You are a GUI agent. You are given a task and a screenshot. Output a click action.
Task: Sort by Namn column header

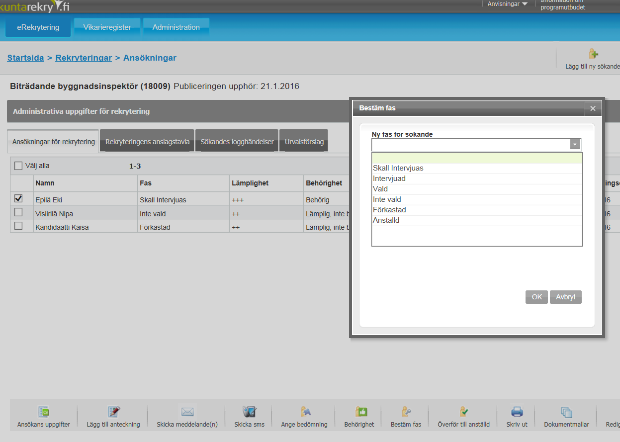pos(45,183)
